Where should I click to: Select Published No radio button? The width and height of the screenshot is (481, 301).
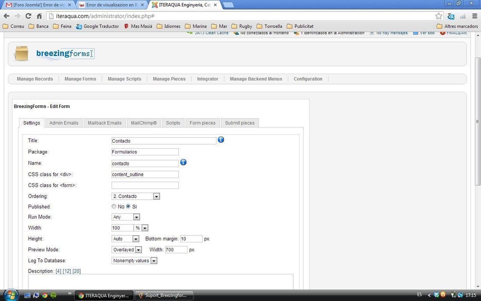pos(114,206)
